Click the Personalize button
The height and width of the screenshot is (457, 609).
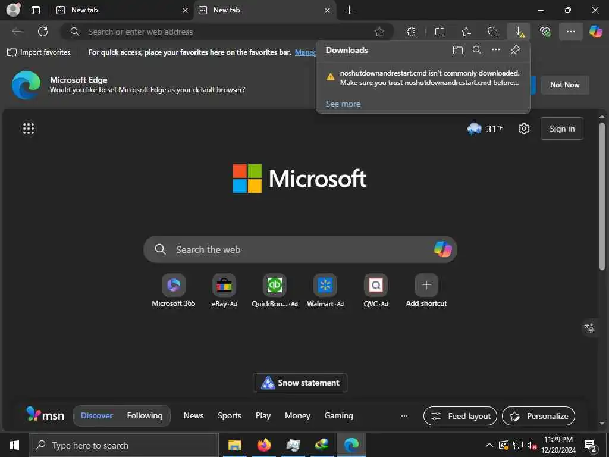pos(539,416)
